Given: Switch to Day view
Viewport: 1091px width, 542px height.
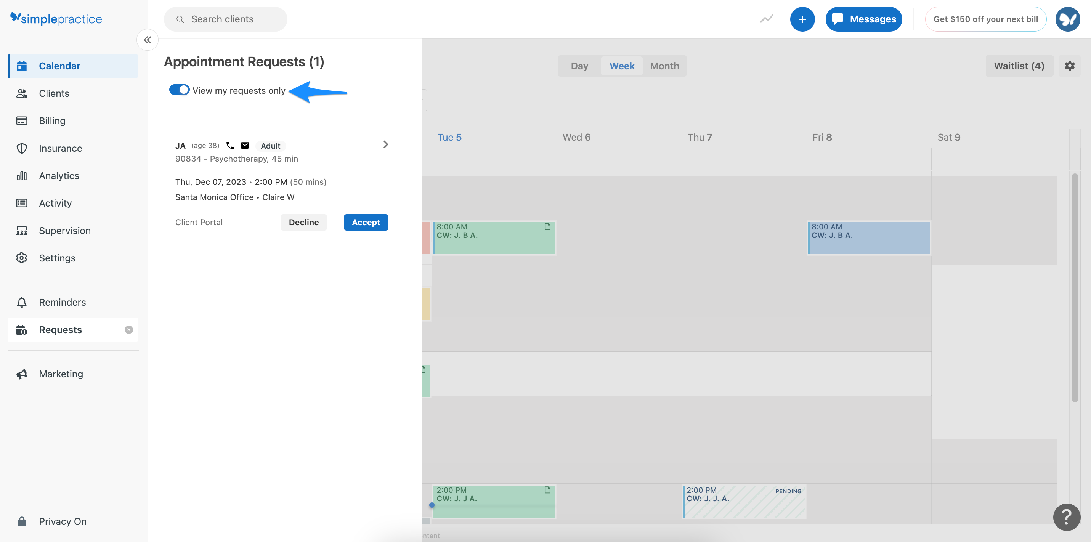Looking at the screenshot, I should (579, 66).
